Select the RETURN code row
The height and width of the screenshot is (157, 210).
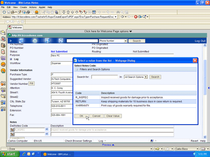click(135, 101)
